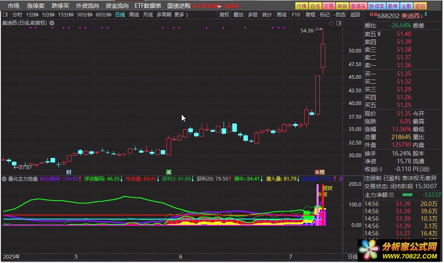Click the orange 返回 button
The image size is (444, 263).
point(420,6)
